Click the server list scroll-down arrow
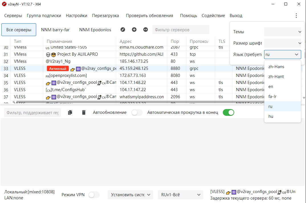This screenshot has width=306, height=203. [304, 98]
